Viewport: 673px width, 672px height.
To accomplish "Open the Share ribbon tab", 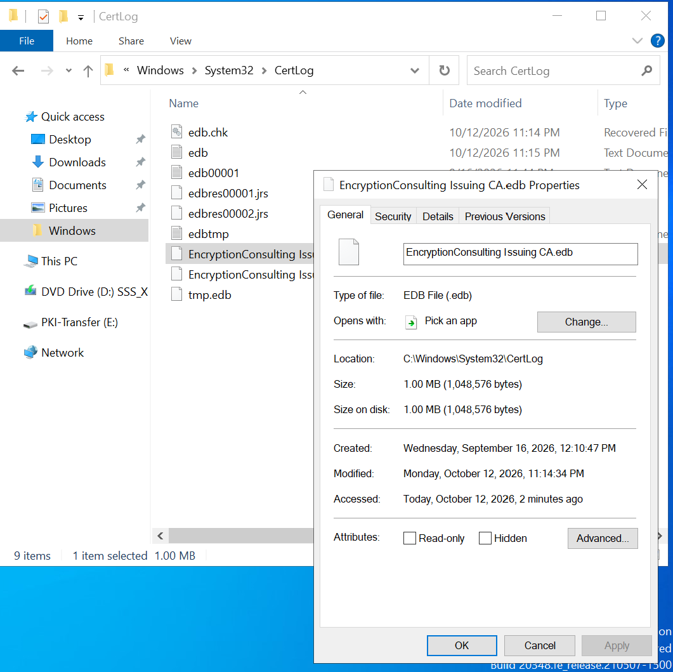I will tap(131, 41).
